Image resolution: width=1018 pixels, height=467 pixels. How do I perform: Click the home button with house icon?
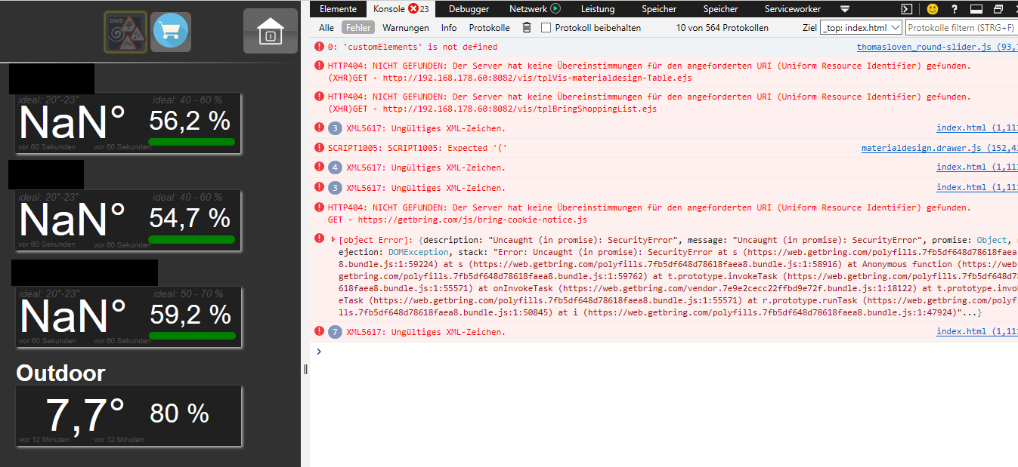[271, 31]
